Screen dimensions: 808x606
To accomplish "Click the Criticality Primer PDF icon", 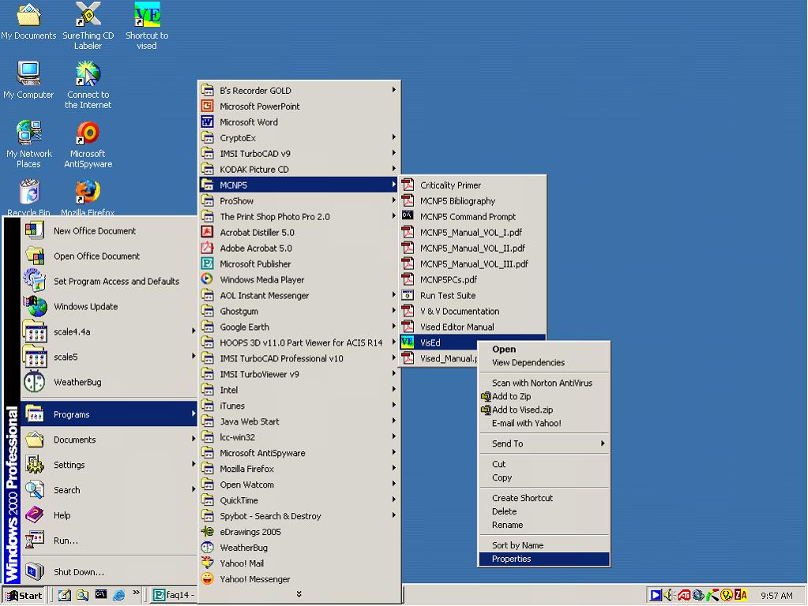I will click(x=408, y=185).
